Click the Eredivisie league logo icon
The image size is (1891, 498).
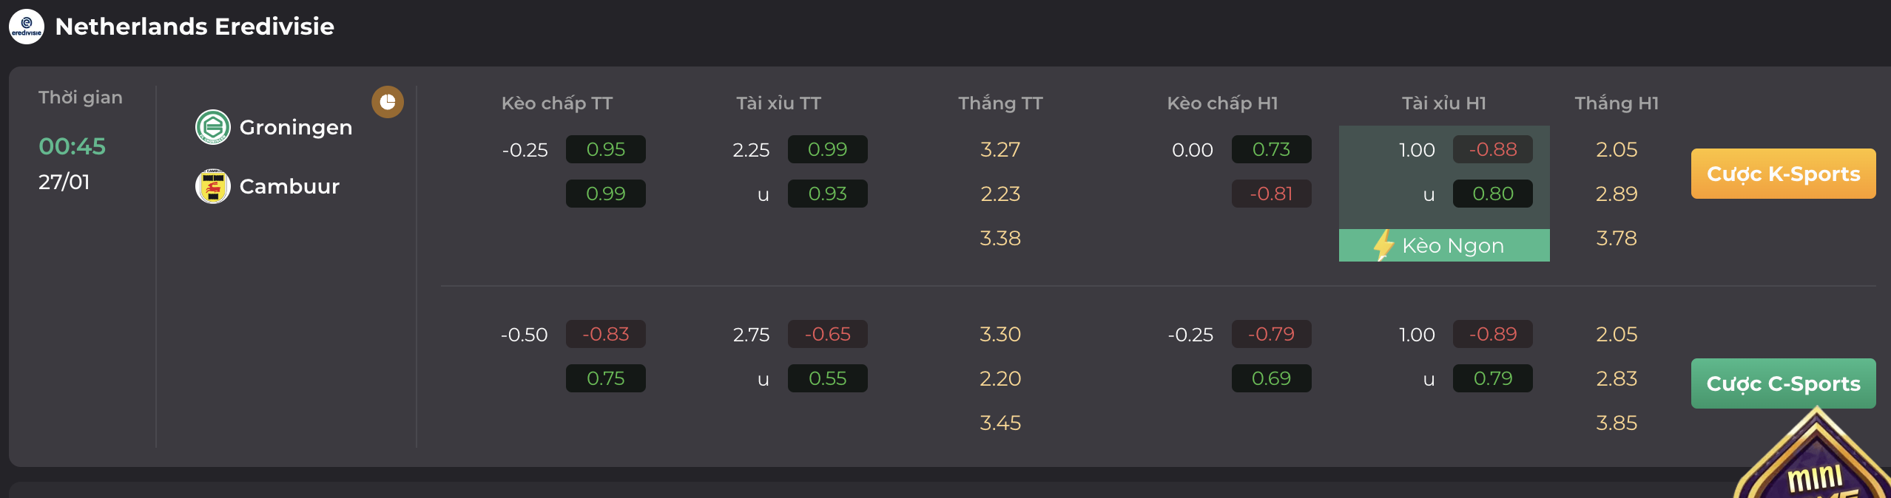point(27,27)
